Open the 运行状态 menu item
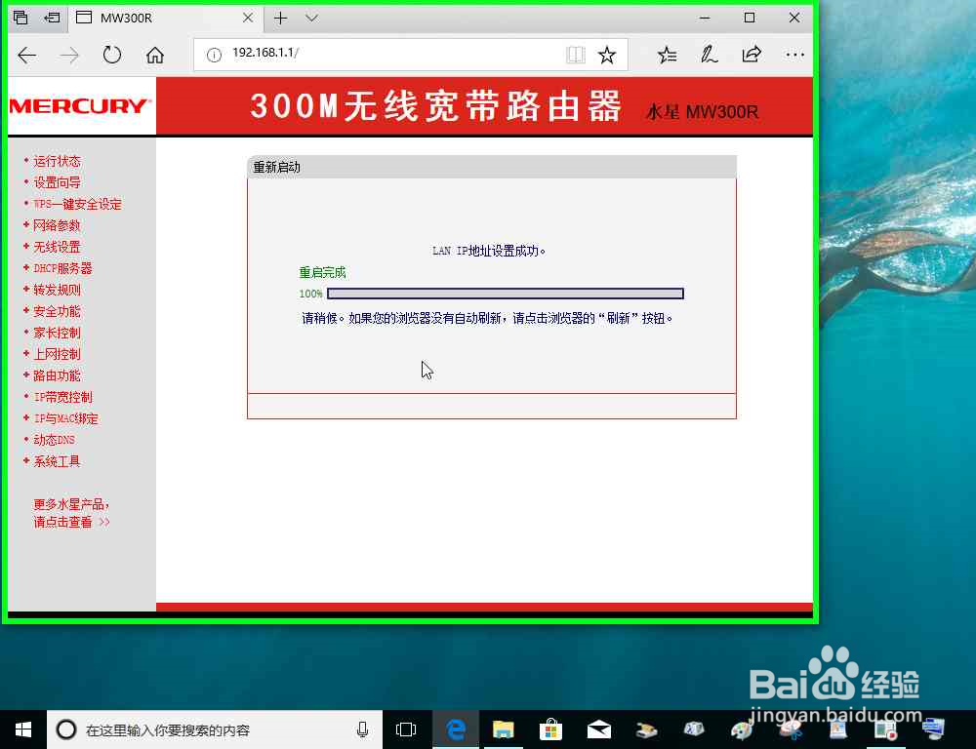 pyautogui.click(x=57, y=161)
